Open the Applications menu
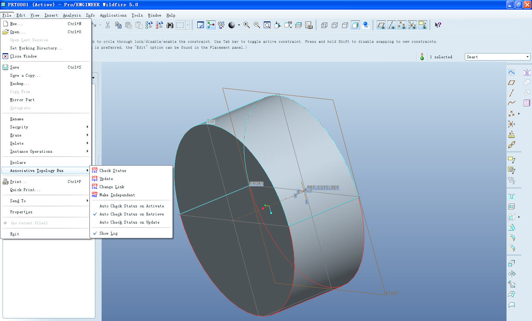Image resolution: width=532 pixels, height=321 pixels. click(113, 15)
